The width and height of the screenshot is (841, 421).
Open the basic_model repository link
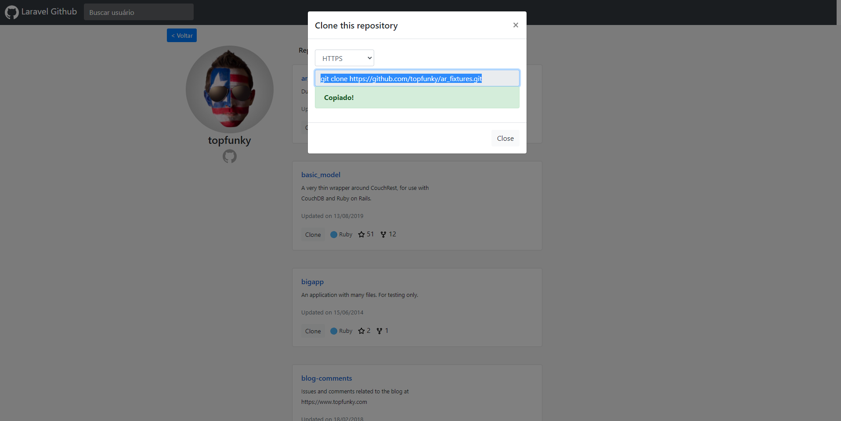pos(321,175)
